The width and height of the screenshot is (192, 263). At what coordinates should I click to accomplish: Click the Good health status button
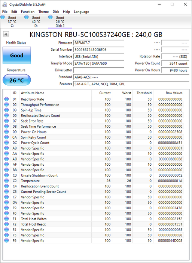(x=17, y=55)
